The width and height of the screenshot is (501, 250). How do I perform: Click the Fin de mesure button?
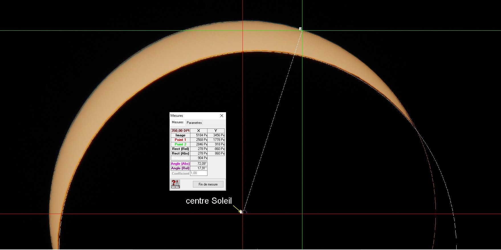pyautogui.click(x=208, y=184)
